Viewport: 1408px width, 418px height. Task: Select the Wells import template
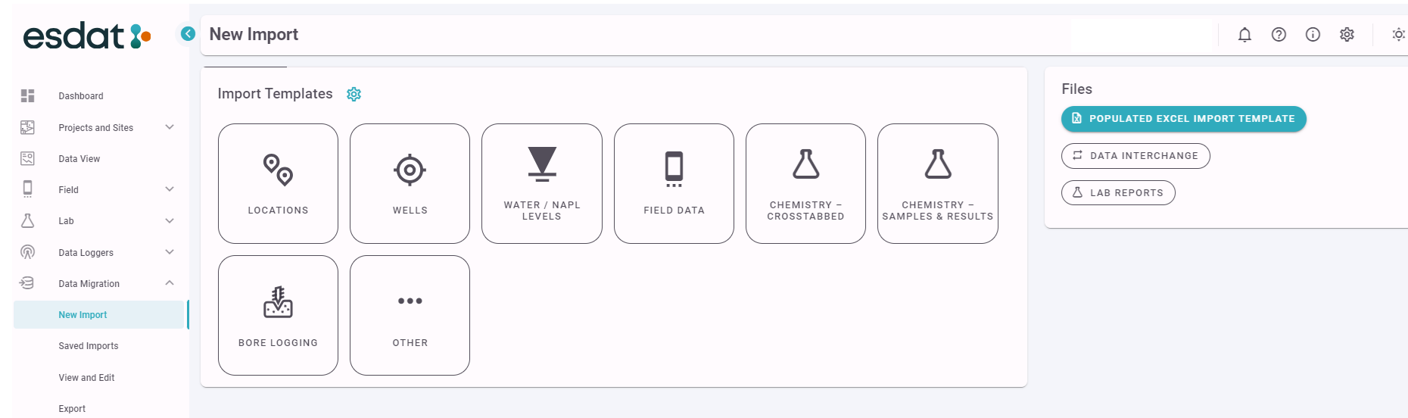click(x=410, y=183)
